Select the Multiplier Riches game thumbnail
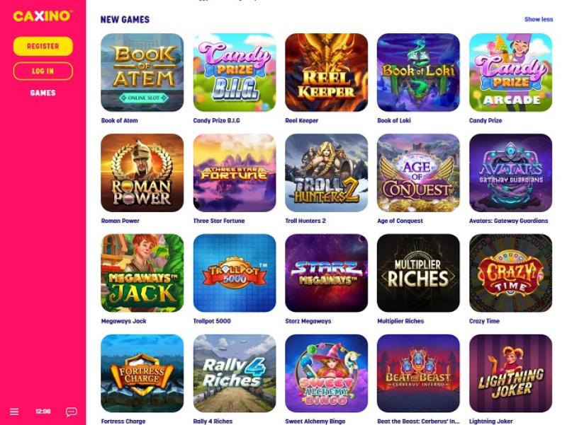This screenshot has width=567, height=425. [x=418, y=273]
